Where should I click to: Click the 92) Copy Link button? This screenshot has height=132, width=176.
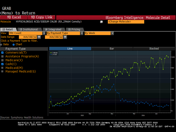pyautogui.click(x=42, y=17)
